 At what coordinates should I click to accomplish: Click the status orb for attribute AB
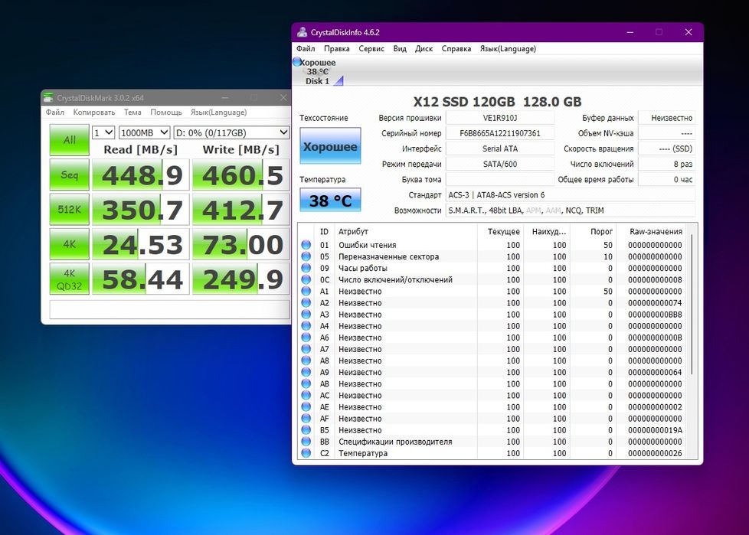coord(306,383)
